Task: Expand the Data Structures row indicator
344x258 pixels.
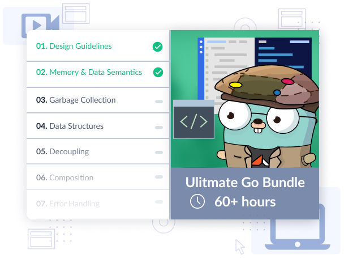Action: (158, 127)
